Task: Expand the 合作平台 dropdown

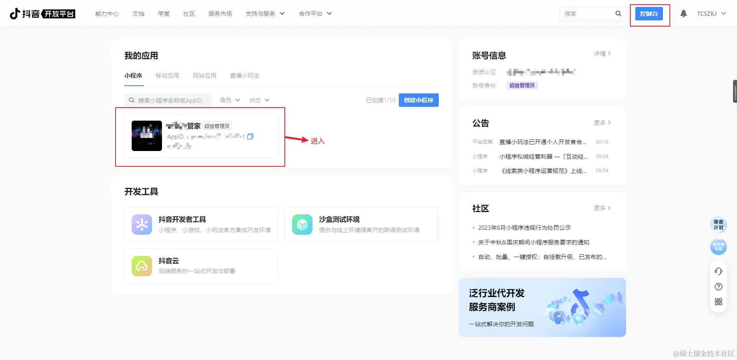Action: [x=315, y=13]
